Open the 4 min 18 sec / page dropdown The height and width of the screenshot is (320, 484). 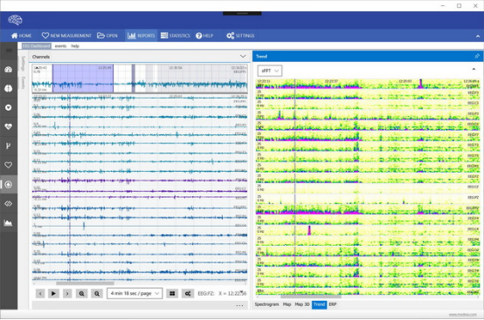[x=135, y=293]
